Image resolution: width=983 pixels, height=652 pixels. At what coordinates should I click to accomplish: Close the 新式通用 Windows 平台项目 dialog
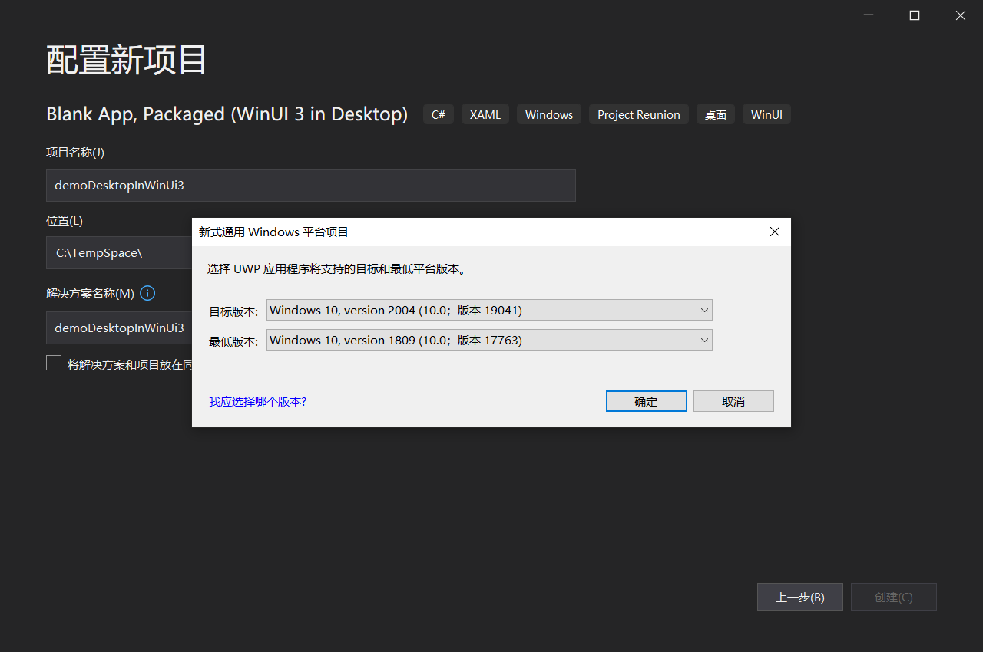point(774,232)
